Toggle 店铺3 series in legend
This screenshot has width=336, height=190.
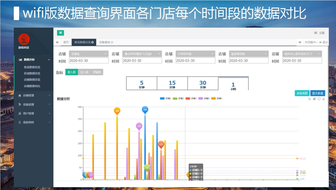[x=191, y=98]
